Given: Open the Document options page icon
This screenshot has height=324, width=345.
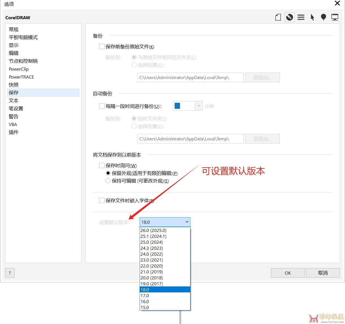Looking at the screenshot, I should (x=278, y=17).
